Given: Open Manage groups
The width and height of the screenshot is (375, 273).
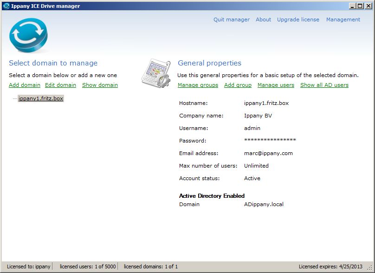Looking at the screenshot, I should point(198,85).
